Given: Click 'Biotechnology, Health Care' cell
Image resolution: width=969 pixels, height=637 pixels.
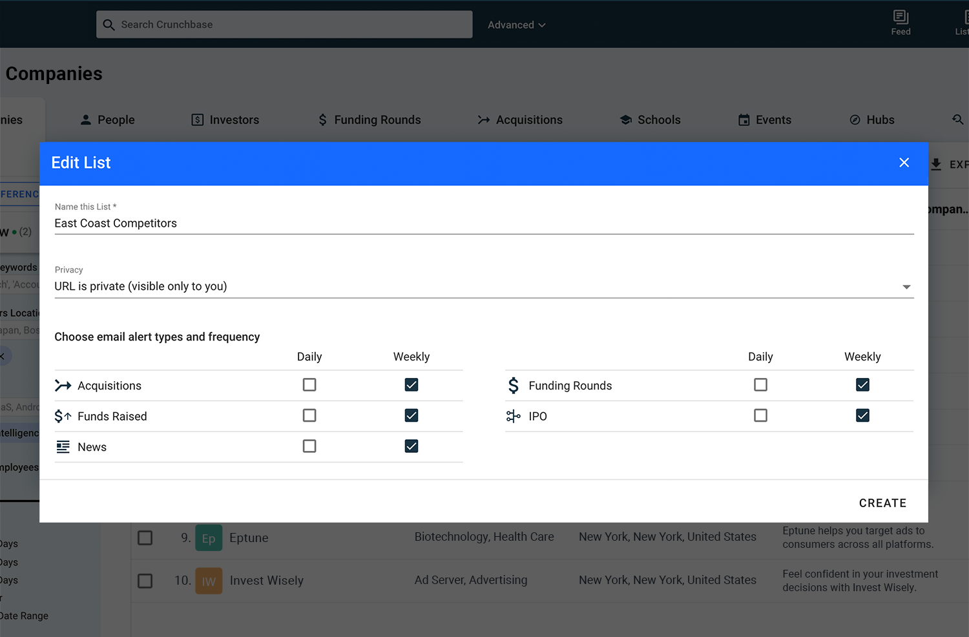Looking at the screenshot, I should tap(484, 537).
